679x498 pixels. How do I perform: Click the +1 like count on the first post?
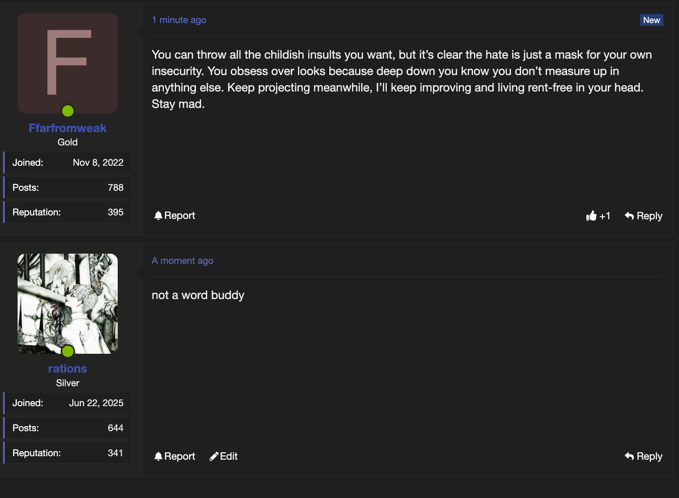coord(605,216)
